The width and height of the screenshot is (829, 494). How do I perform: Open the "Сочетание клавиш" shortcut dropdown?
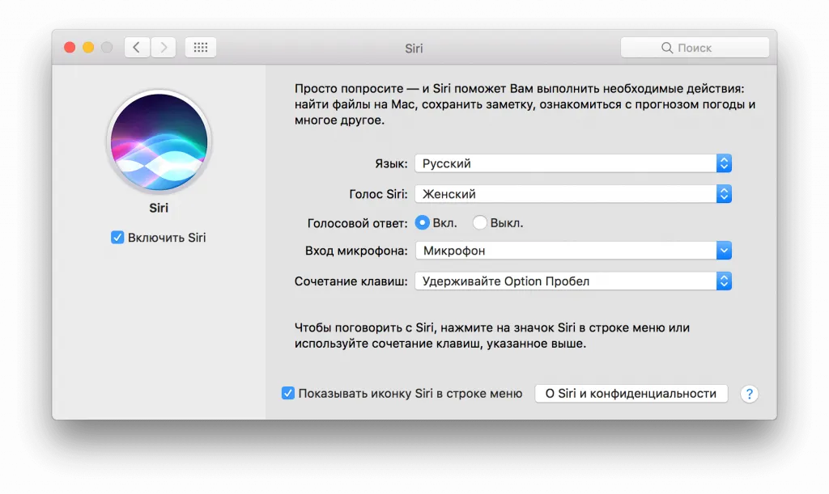click(573, 281)
